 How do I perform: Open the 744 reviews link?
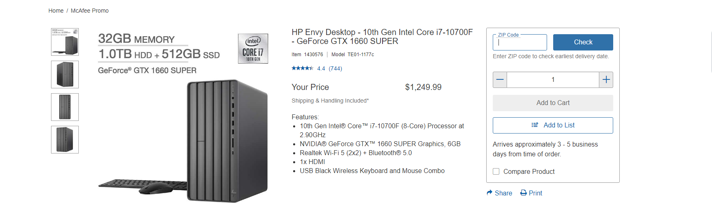tap(335, 68)
